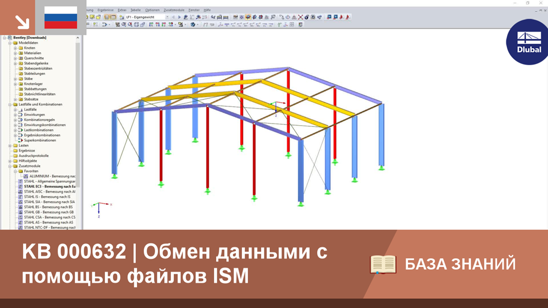Viewport: 548px width, 308px height.
Task: Select the Lastkombinationen item
Action: pyautogui.click(x=39, y=130)
